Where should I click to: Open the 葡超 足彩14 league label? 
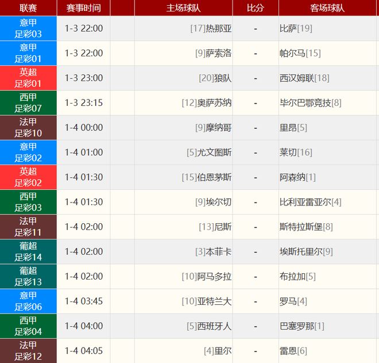28,251
